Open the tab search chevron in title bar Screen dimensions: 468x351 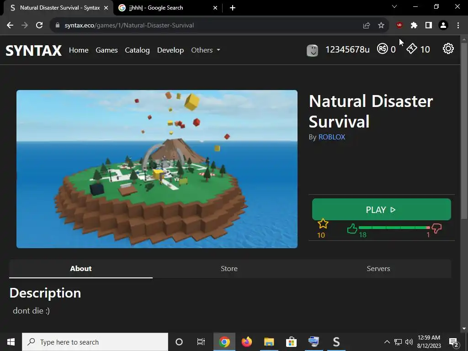click(394, 6)
